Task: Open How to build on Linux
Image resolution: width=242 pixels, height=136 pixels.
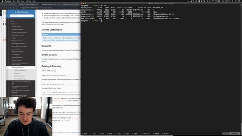Action: pos(18,43)
